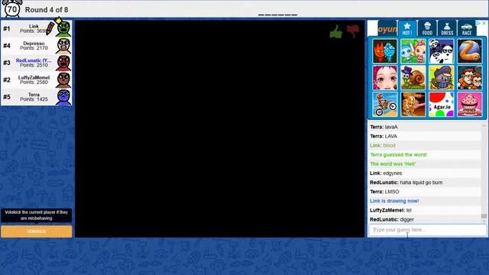Click the oyun logo in the ad

(x=387, y=29)
